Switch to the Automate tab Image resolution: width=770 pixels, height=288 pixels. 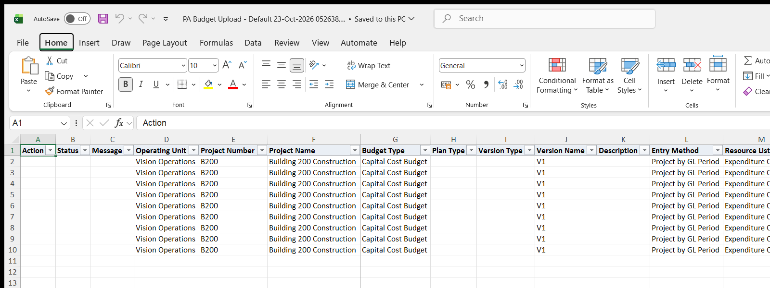pos(359,43)
